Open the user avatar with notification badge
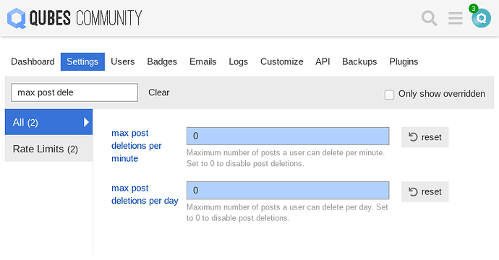This screenshot has height=260, width=499. (x=481, y=17)
